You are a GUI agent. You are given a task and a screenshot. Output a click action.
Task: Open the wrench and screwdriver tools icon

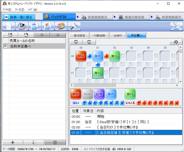point(74,26)
